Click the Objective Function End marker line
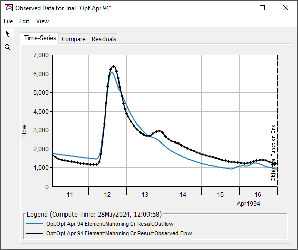The height and width of the screenshot is (250, 298). pos(277,121)
